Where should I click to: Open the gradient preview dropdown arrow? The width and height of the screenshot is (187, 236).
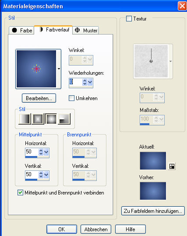pyautogui.click(x=59, y=69)
